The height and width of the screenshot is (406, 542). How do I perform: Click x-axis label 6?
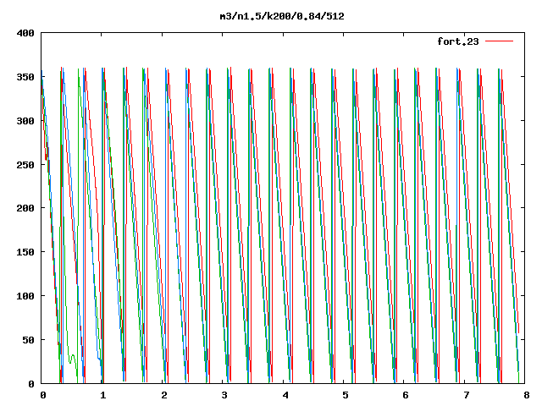click(406, 395)
